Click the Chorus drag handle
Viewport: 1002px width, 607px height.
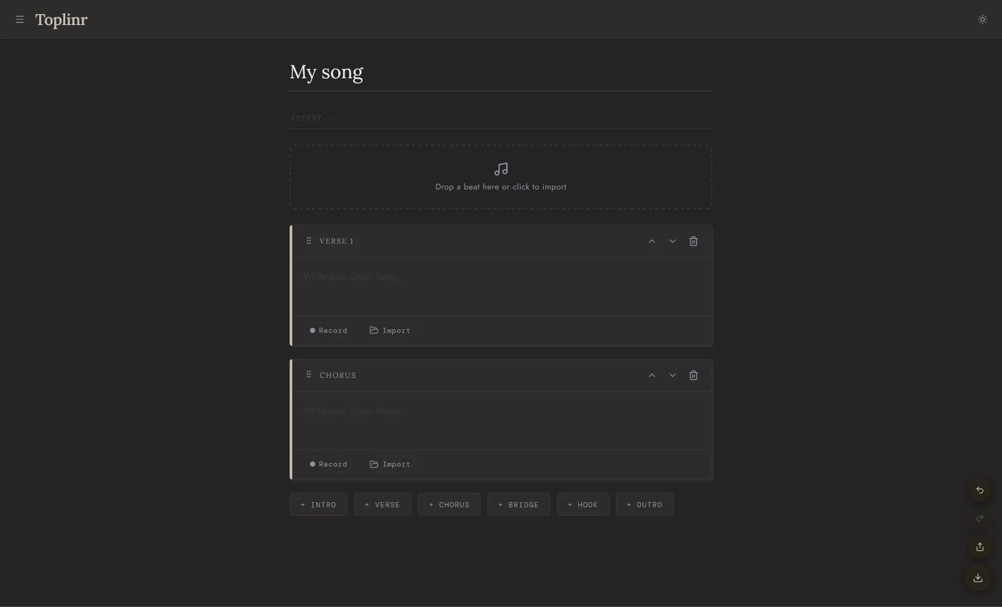309,375
